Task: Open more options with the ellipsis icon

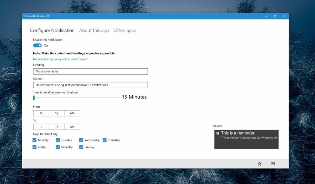Action: [284, 163]
